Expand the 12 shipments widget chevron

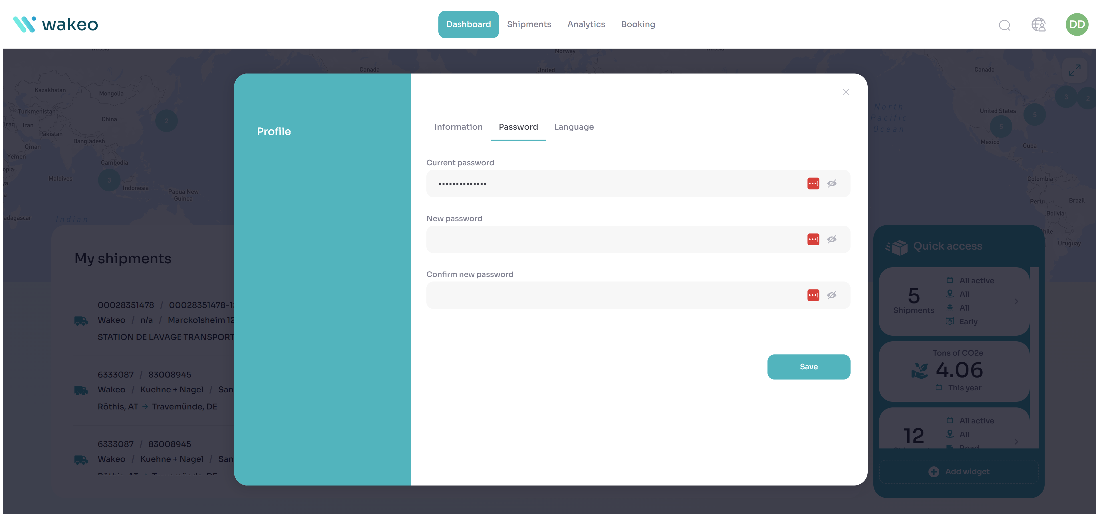click(x=1016, y=441)
